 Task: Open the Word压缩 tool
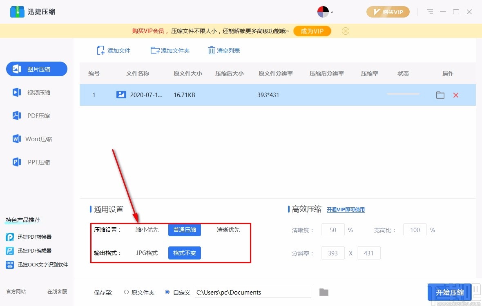(x=36, y=139)
